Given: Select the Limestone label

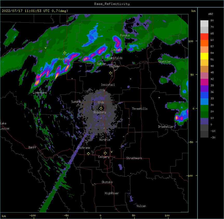Looking at the screenshot, I should click(40, 93).
